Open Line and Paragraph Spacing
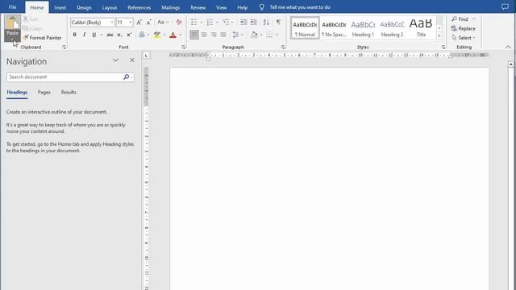The width and height of the screenshot is (516, 290). (x=235, y=35)
